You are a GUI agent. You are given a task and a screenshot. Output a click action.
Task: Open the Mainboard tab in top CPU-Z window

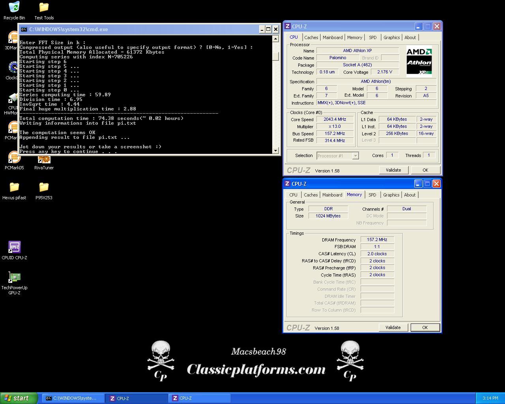[x=333, y=37]
